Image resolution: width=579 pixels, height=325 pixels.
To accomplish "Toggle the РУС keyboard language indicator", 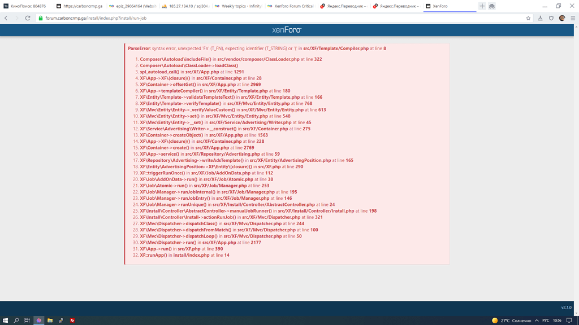I will pos(546,320).
